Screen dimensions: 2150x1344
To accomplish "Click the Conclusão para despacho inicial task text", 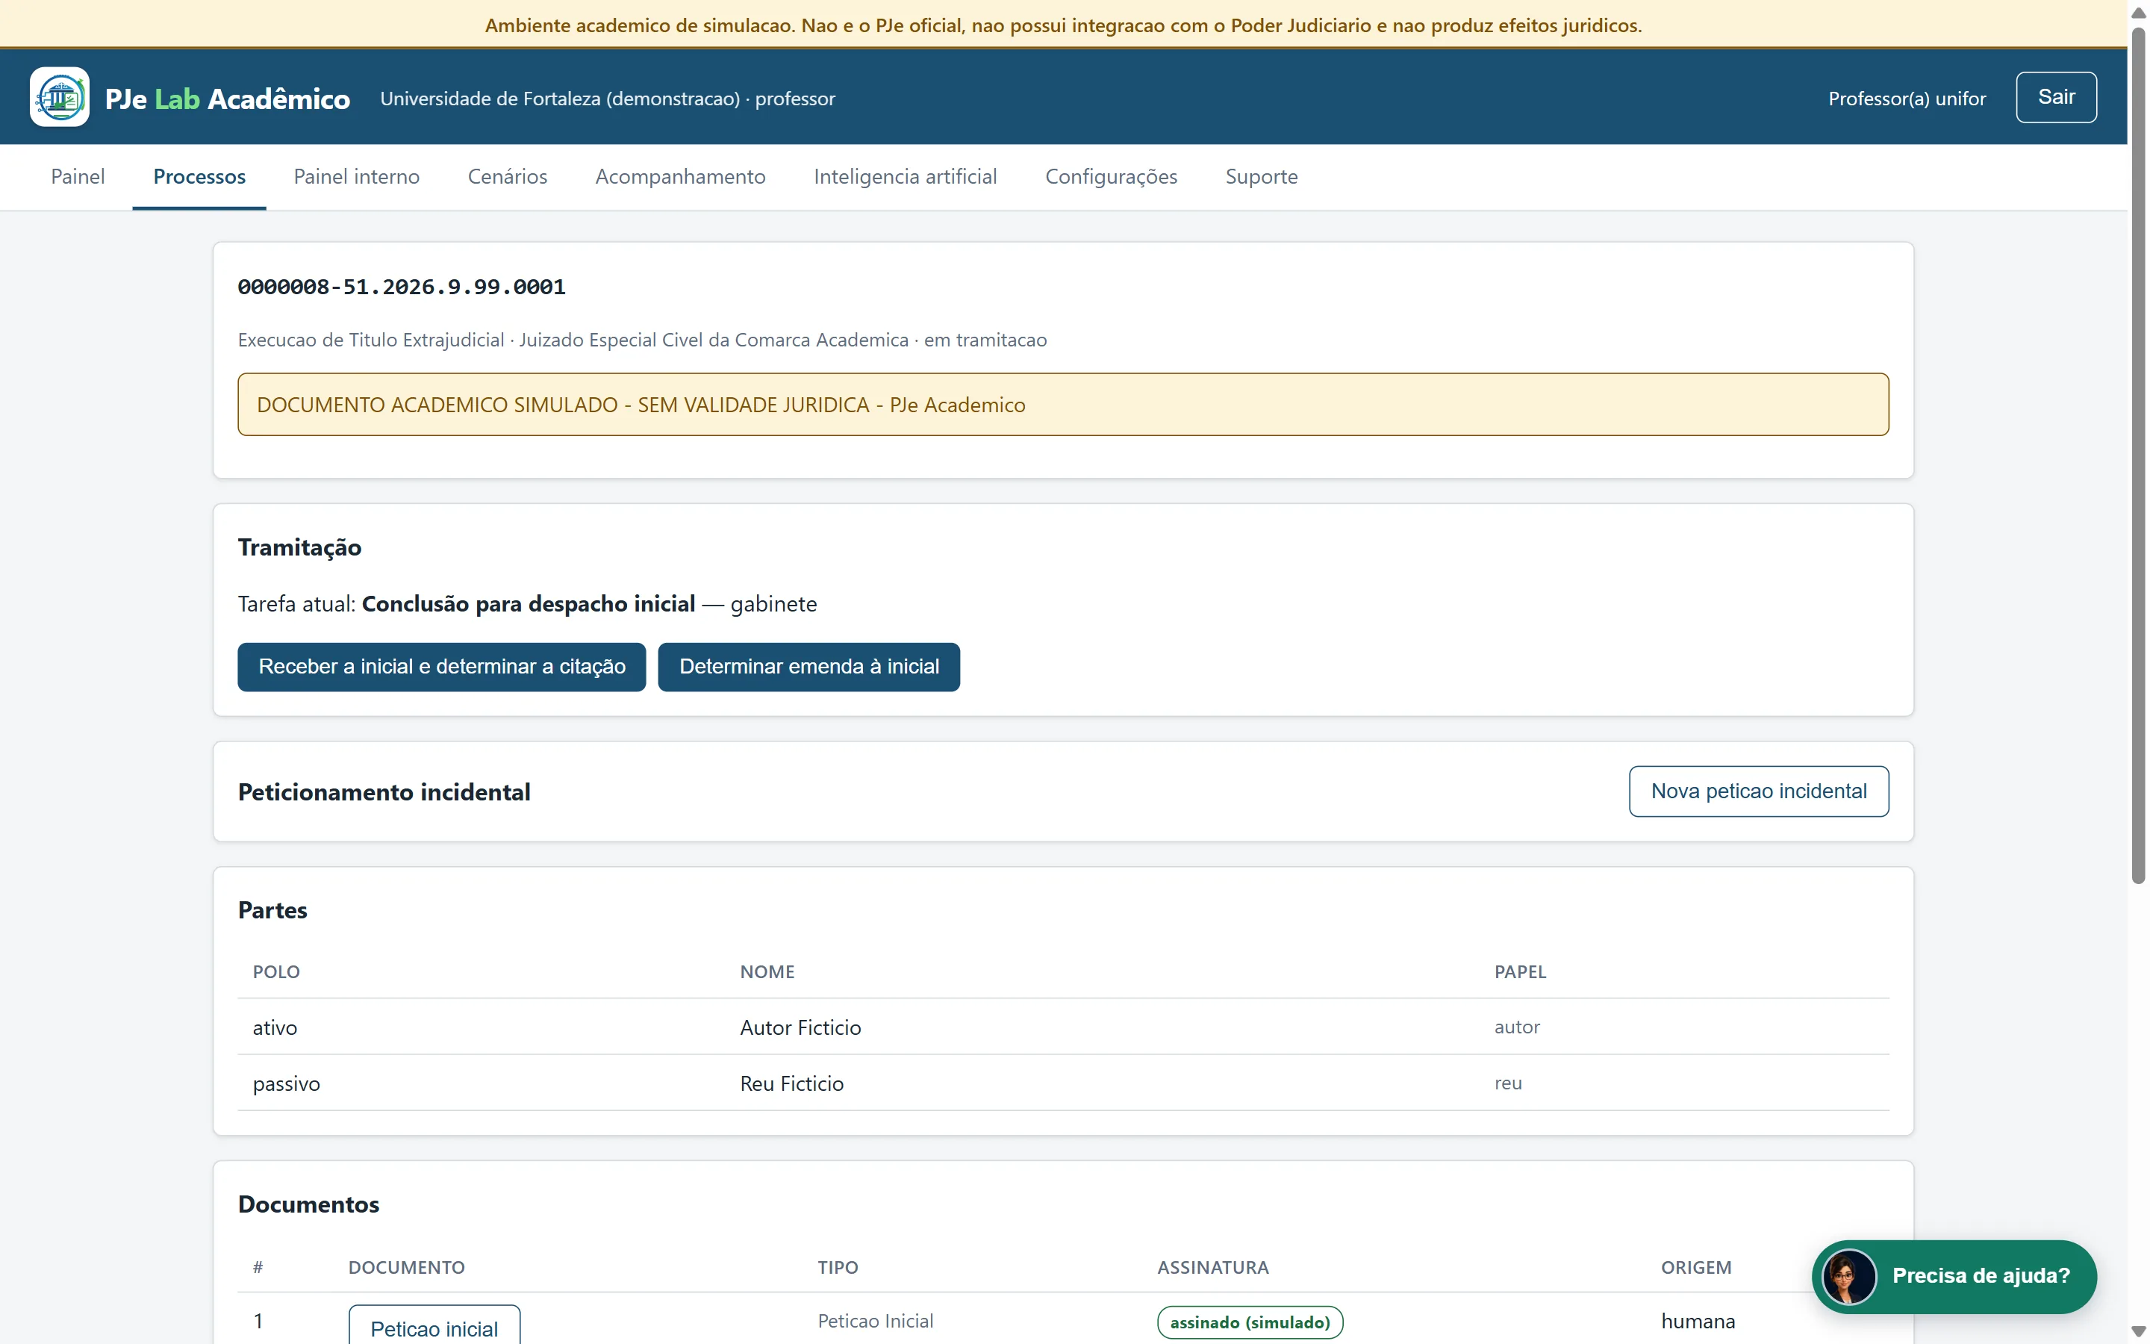I will point(529,603).
